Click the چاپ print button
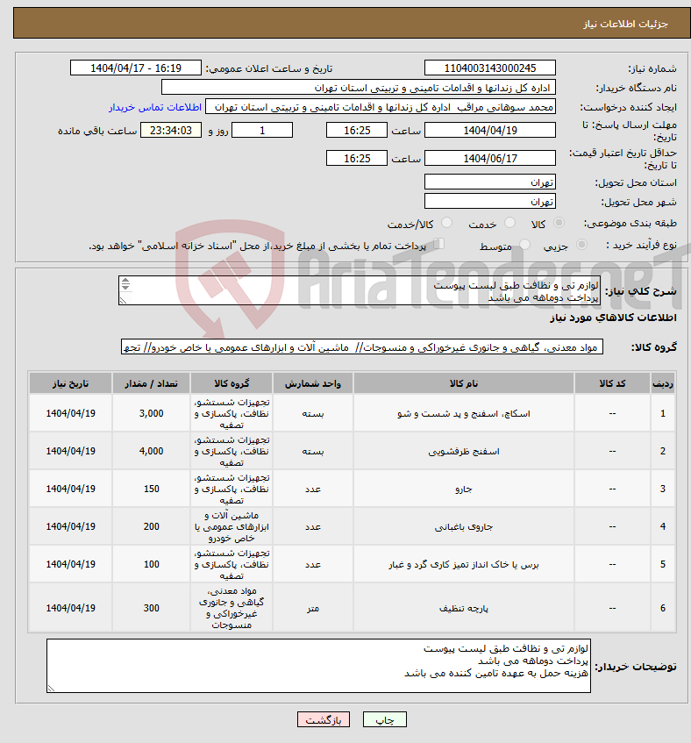The height and width of the screenshot is (743, 691). pyautogui.click(x=385, y=720)
